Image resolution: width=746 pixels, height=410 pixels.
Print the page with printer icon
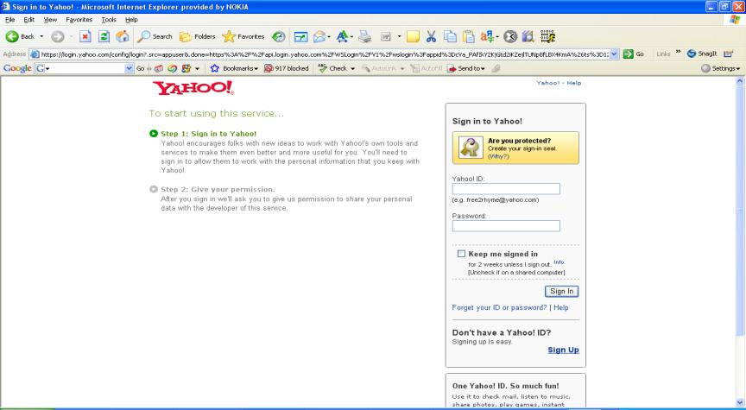tap(365, 36)
